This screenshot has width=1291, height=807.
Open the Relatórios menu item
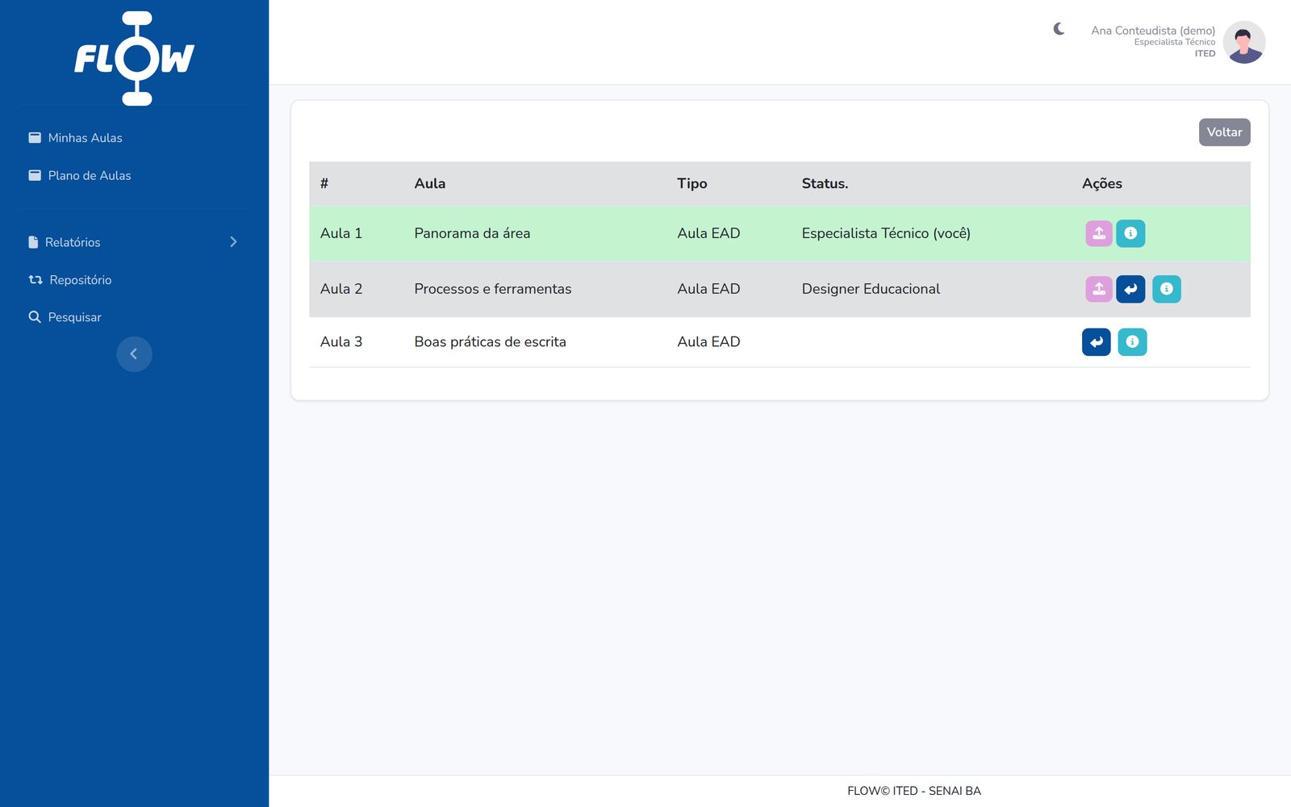(134, 242)
